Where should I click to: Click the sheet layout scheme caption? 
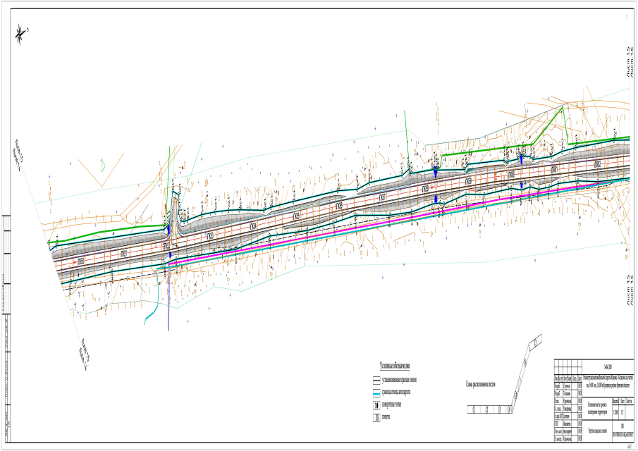(481, 385)
